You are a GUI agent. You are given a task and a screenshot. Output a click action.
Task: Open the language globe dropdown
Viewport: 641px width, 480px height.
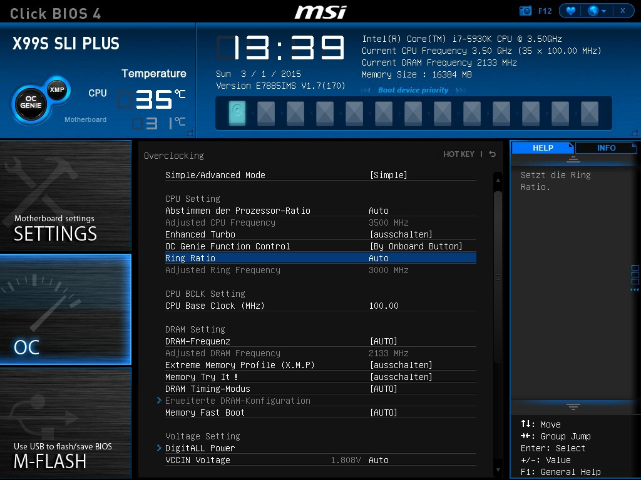pos(597,11)
